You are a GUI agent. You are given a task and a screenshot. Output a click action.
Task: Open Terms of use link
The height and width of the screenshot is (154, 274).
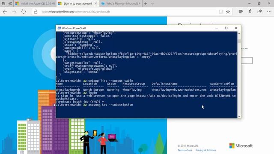pos(185,150)
